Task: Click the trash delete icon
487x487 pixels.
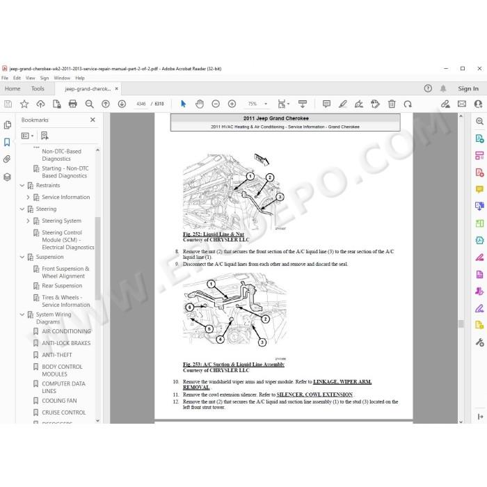Action: pos(392,104)
